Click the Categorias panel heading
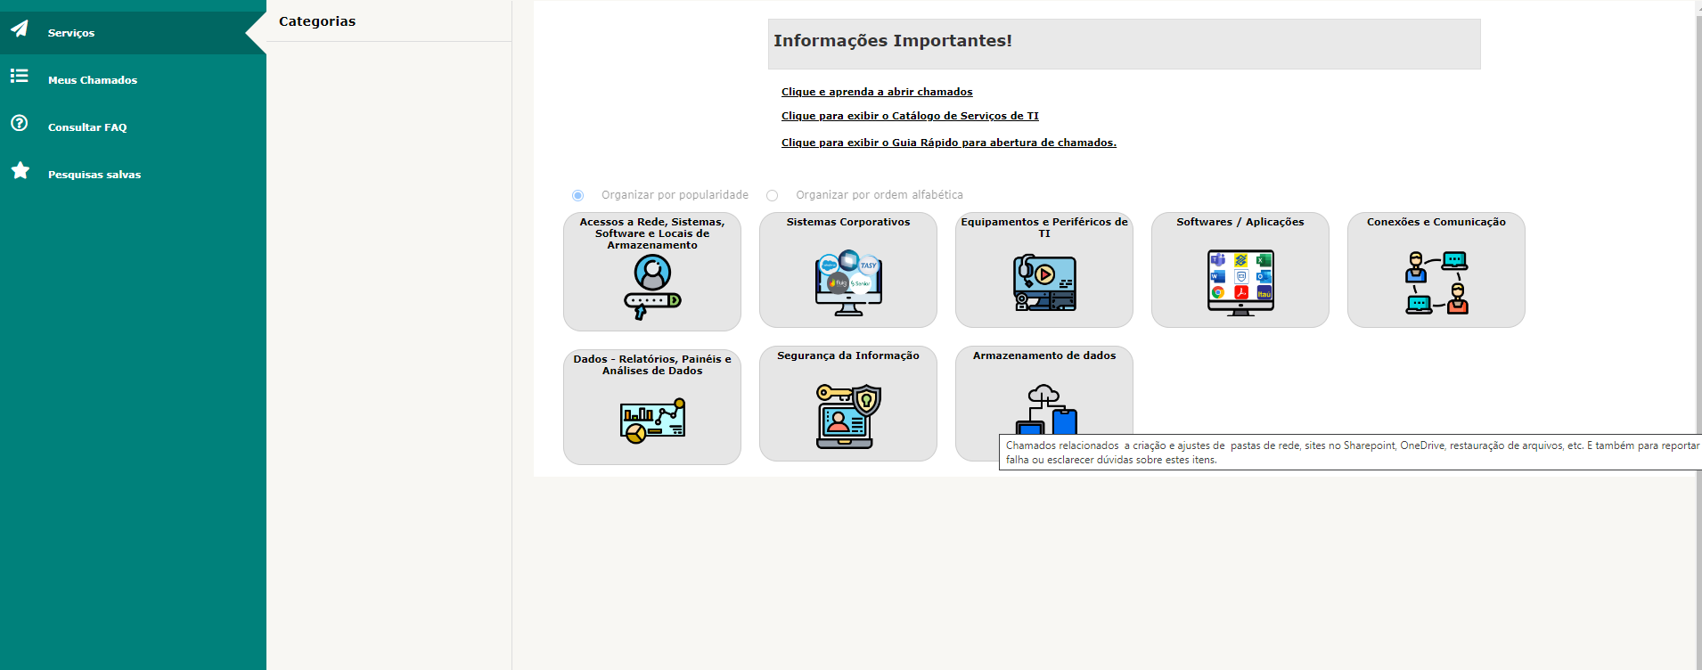The width and height of the screenshot is (1702, 670). 317,21
